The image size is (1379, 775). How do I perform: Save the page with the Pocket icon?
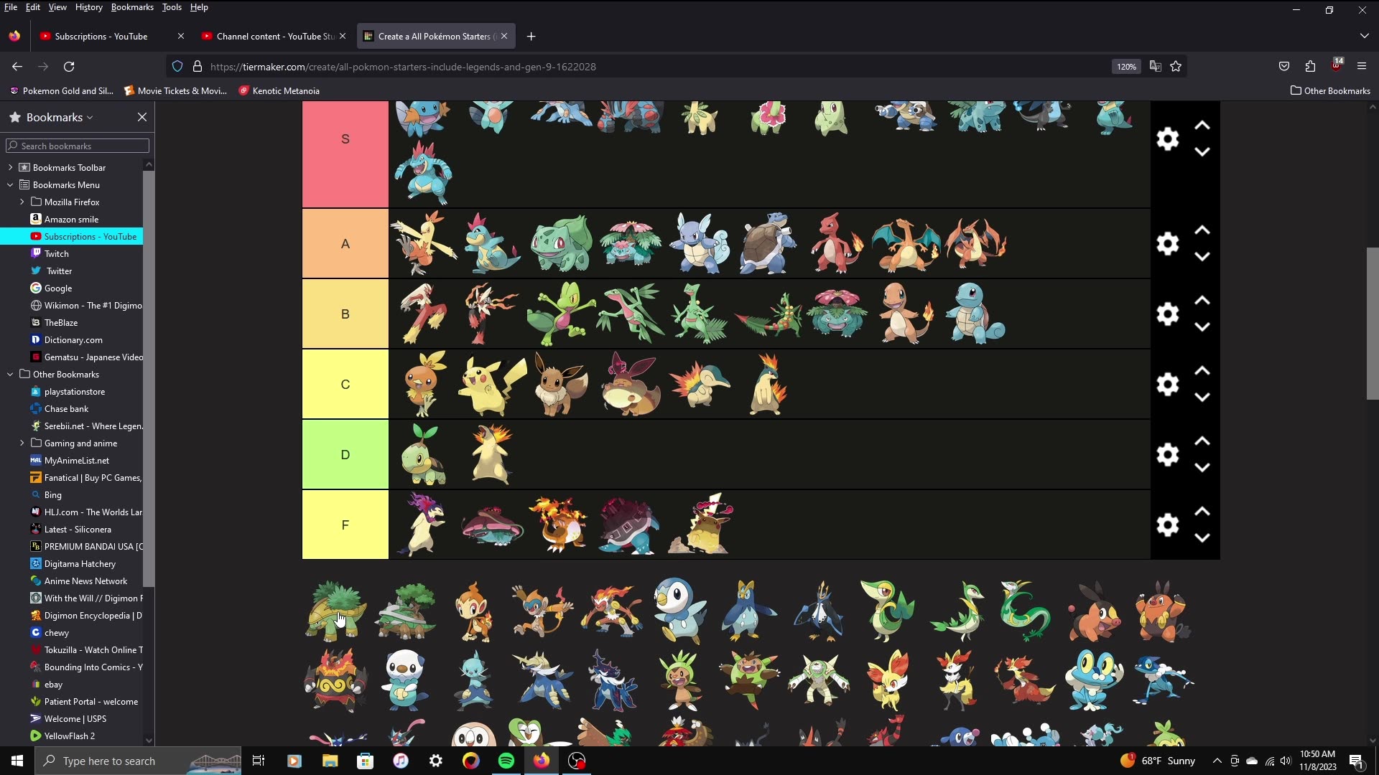[x=1284, y=66]
